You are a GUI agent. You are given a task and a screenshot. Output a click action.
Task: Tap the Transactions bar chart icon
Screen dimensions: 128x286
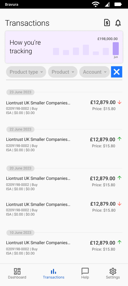click(53, 271)
